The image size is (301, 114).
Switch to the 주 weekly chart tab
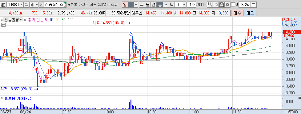pos(142,5)
